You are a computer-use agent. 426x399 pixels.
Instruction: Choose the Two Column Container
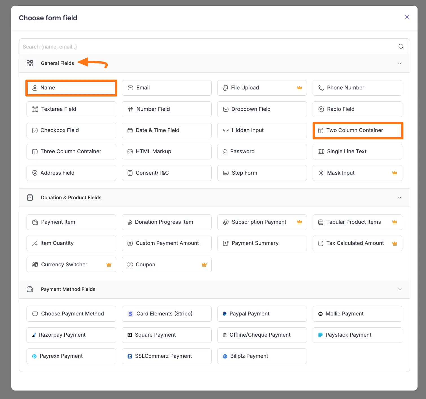357,130
